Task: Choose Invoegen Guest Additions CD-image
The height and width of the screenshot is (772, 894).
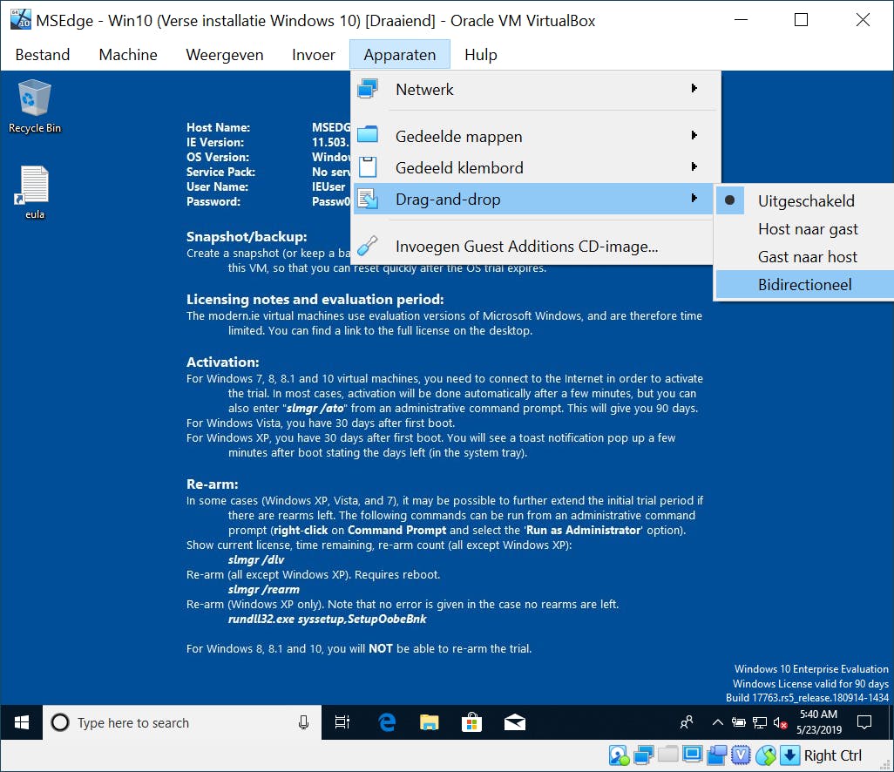Action: pos(533,247)
